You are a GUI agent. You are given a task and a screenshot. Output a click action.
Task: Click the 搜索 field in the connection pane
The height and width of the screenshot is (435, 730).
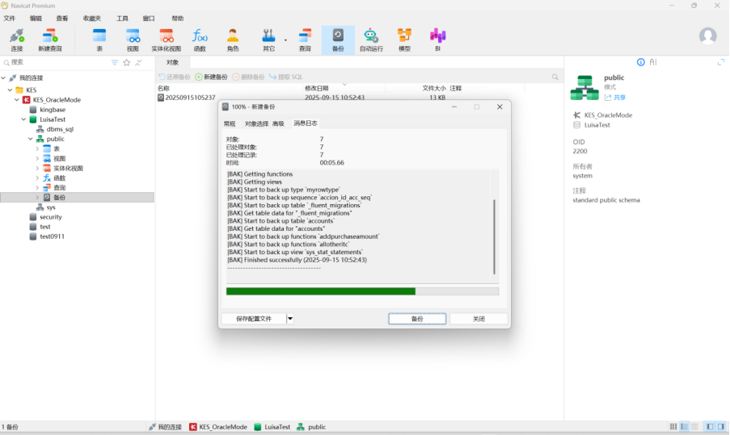[x=57, y=62]
